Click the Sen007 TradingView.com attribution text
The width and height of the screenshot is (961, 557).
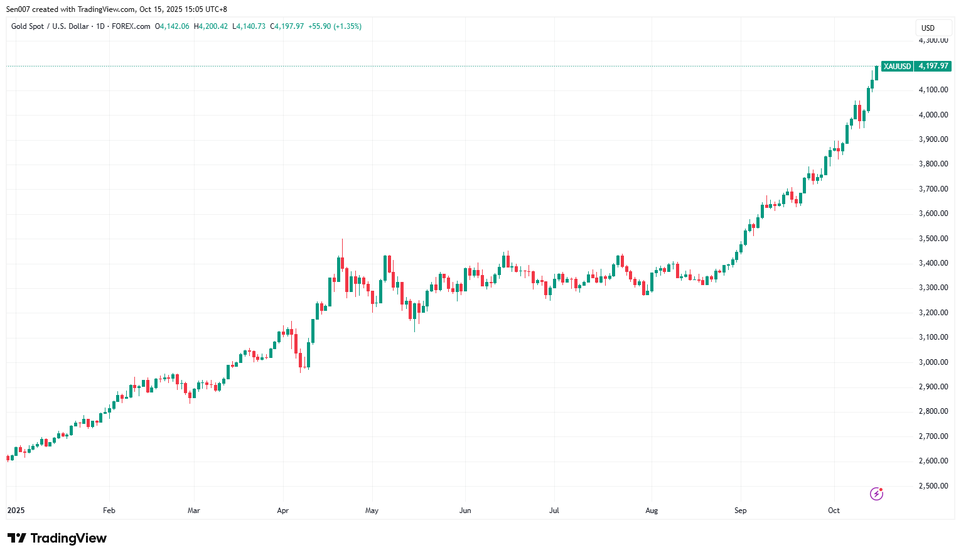coord(116,9)
